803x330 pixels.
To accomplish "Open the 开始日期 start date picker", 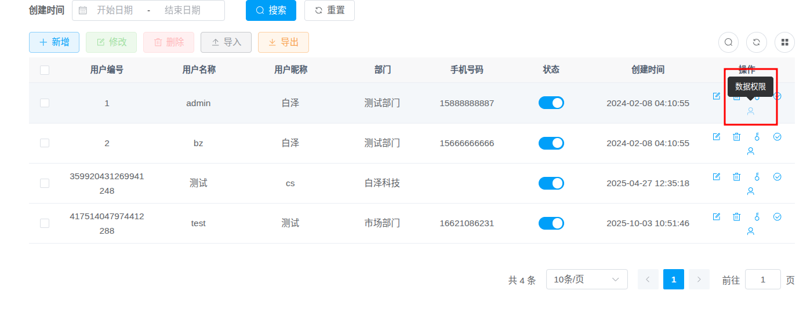I will pyautogui.click(x=115, y=10).
